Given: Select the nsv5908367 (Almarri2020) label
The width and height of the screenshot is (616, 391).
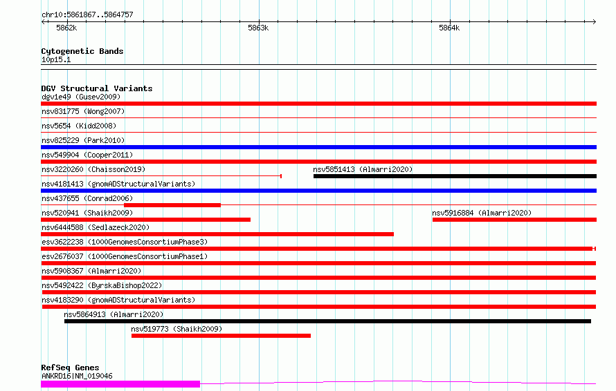Looking at the screenshot, I should point(91,271).
